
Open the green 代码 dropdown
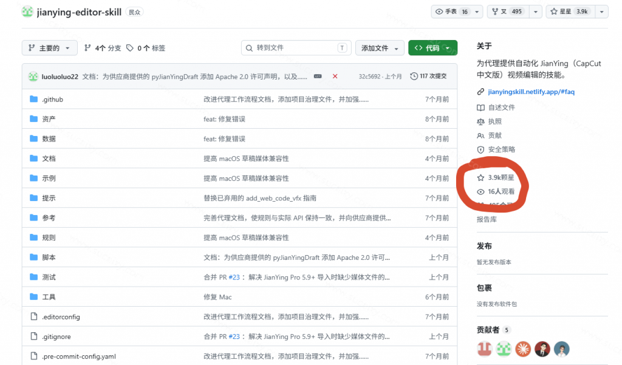click(432, 48)
